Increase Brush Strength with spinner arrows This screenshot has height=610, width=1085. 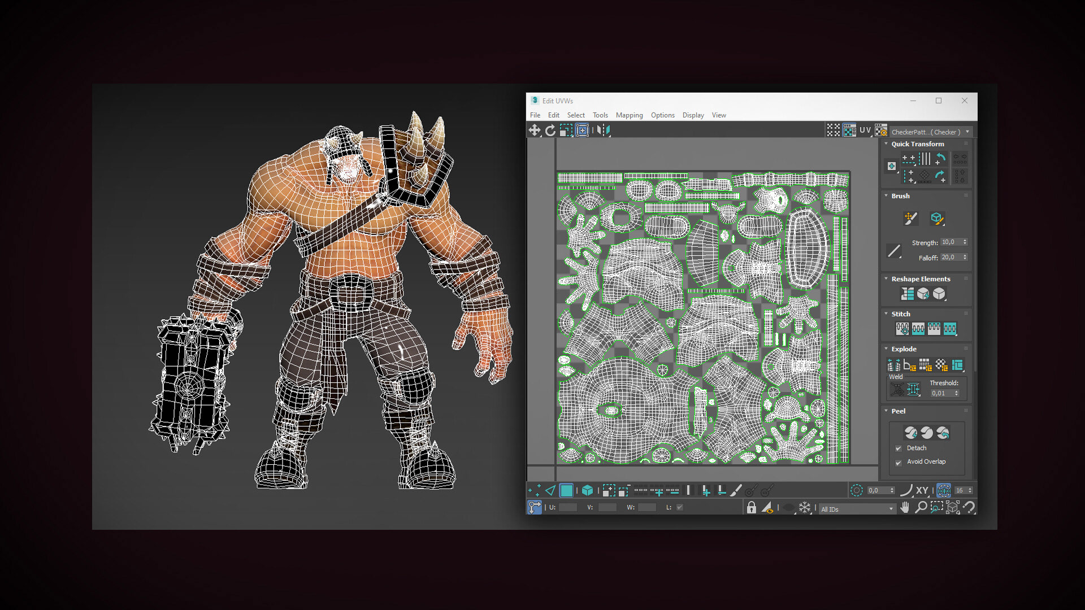pos(965,240)
